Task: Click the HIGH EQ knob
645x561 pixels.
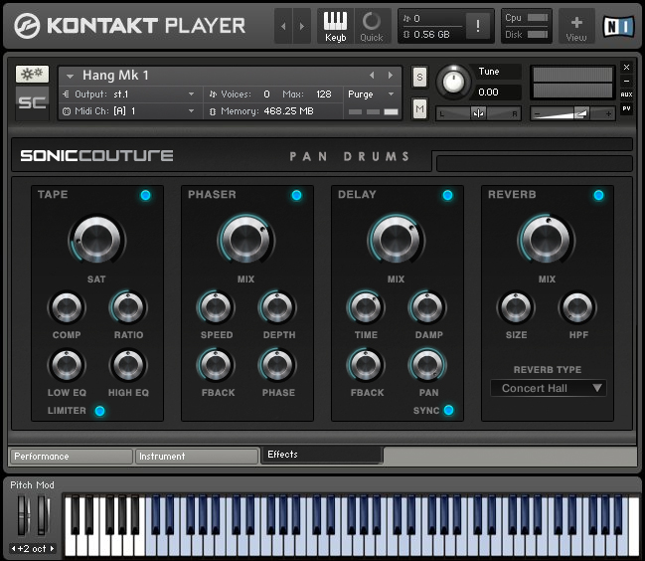Action: pos(128,365)
